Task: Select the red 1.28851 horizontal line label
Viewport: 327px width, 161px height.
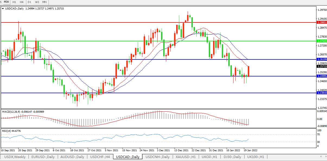Action: click(322, 22)
